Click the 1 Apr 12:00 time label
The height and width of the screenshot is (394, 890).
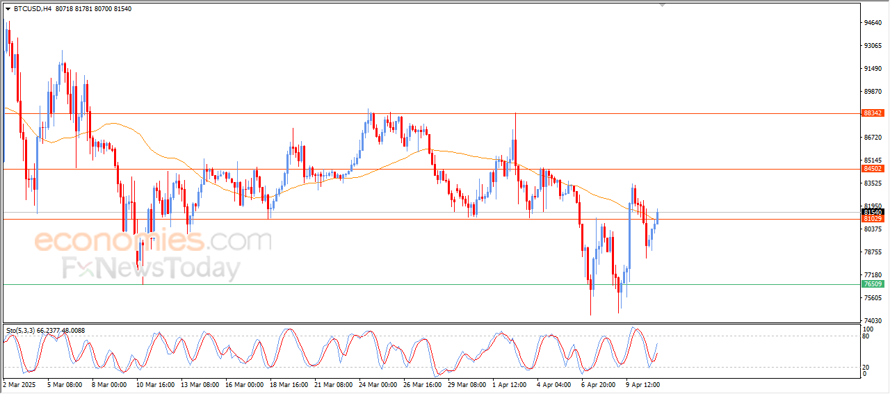[x=510, y=384]
